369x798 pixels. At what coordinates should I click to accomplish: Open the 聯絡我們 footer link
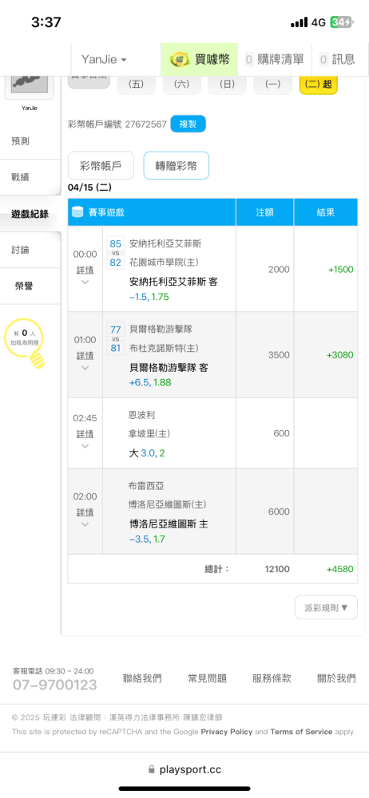pyautogui.click(x=142, y=678)
